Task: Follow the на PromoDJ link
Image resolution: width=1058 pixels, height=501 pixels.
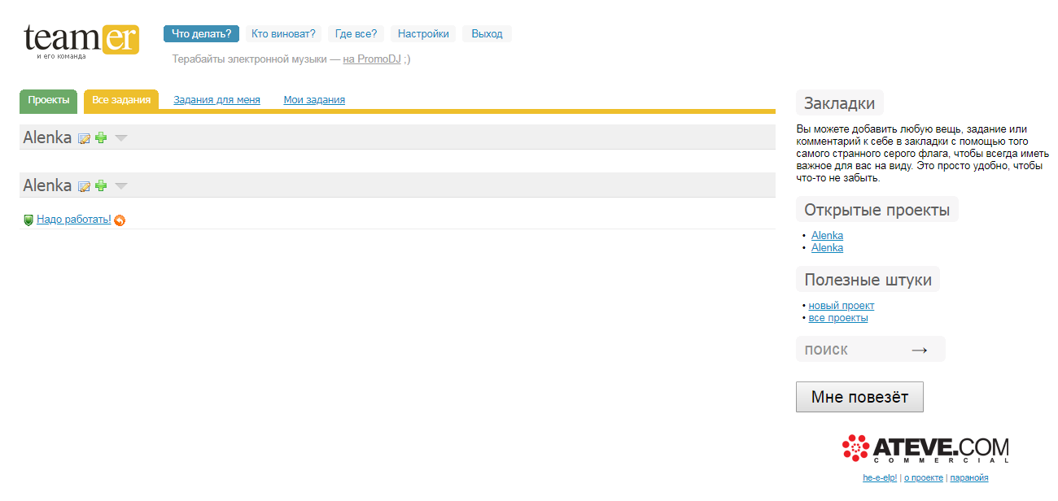Action: pyautogui.click(x=372, y=59)
